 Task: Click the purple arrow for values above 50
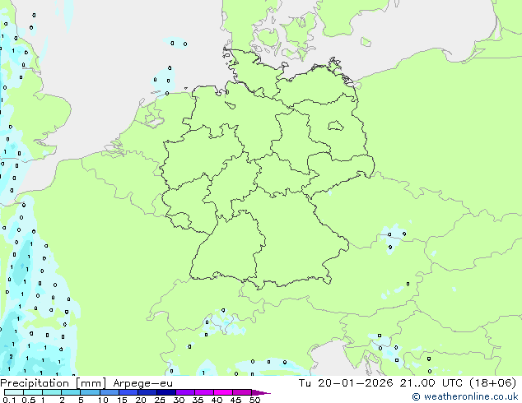pos(261,392)
